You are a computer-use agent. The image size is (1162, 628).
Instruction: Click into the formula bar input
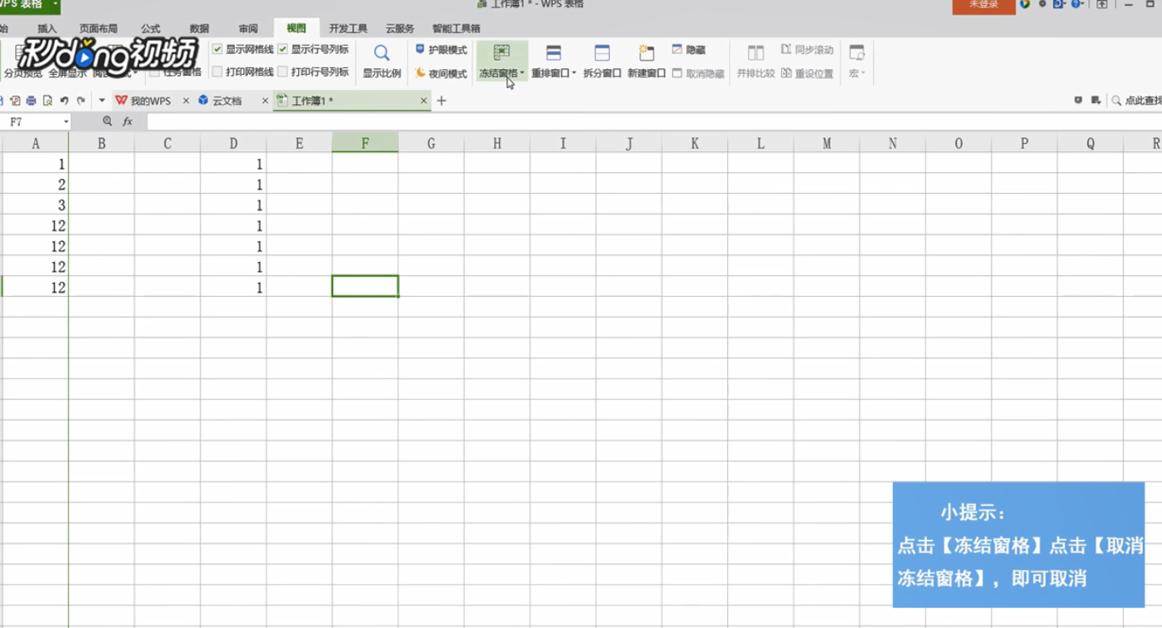[654, 121]
